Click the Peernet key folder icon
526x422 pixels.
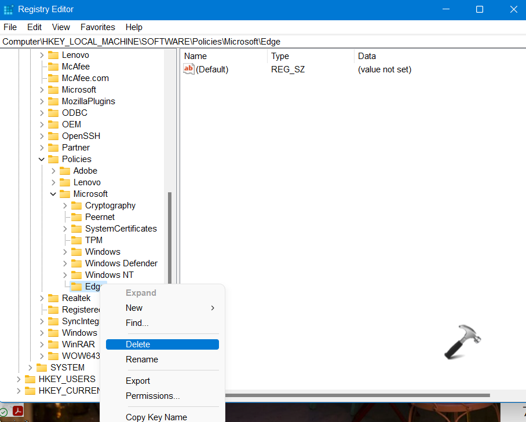pyautogui.click(x=77, y=216)
